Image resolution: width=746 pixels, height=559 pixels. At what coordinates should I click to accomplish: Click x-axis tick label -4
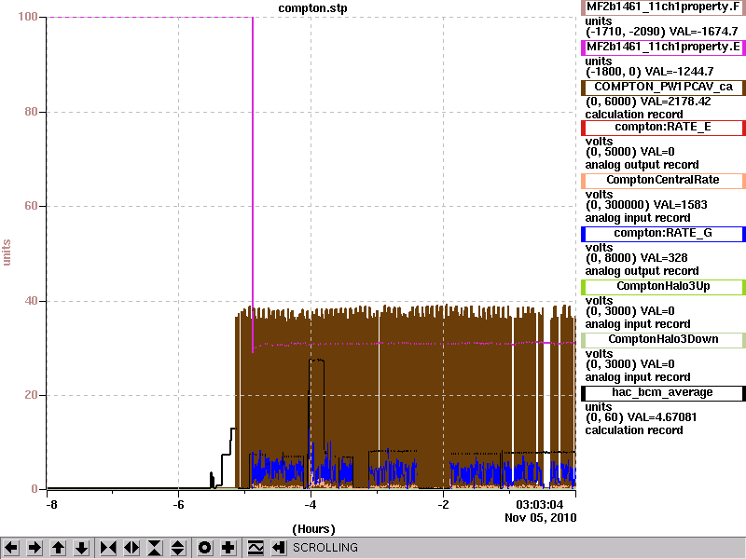(311, 504)
